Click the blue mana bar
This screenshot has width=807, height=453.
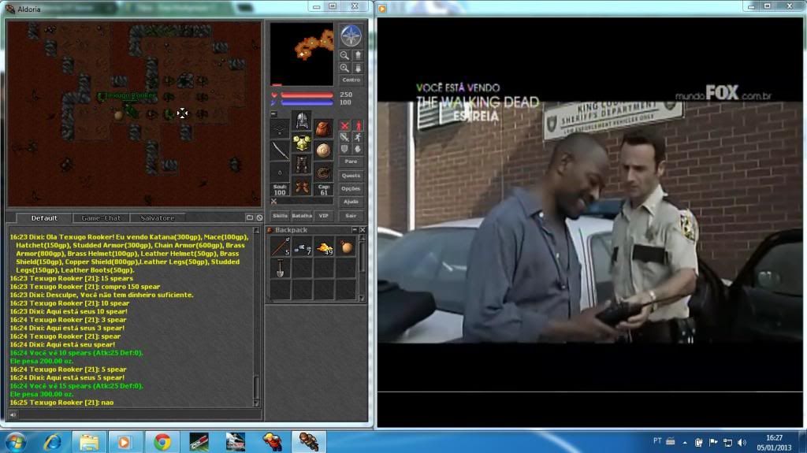[307, 102]
